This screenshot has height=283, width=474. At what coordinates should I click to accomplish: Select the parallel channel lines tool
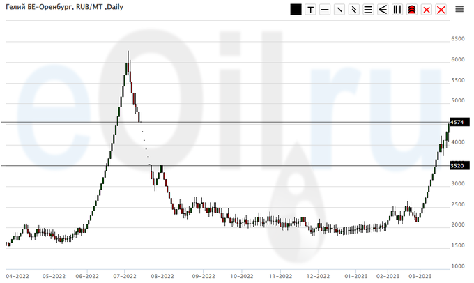354,10
